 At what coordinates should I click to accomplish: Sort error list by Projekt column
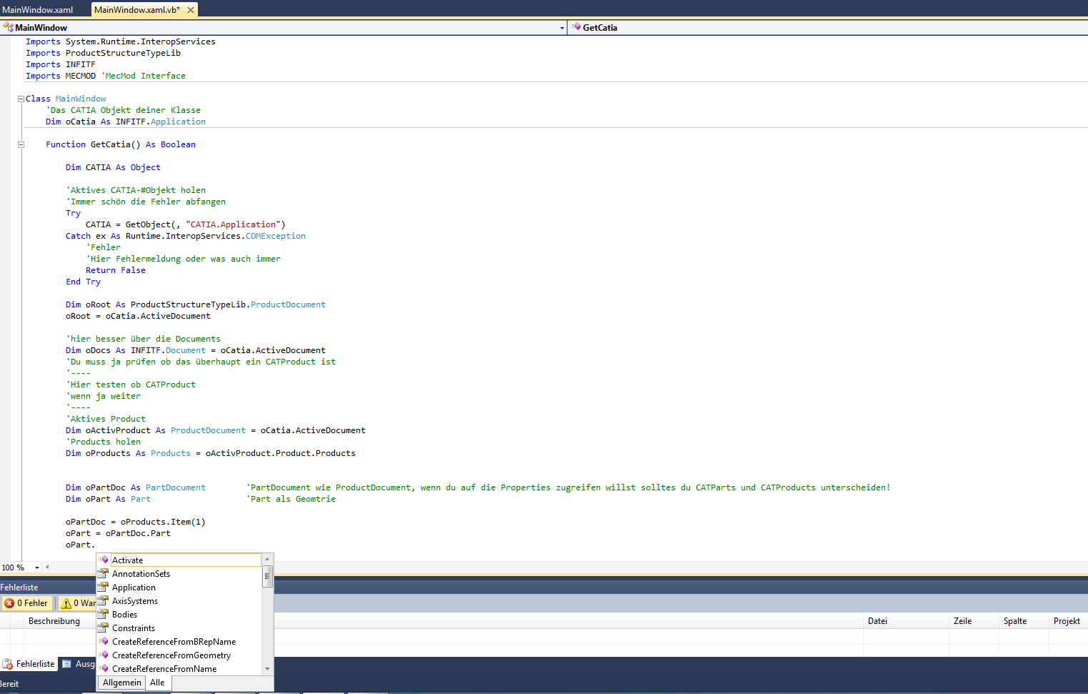[1069, 621]
